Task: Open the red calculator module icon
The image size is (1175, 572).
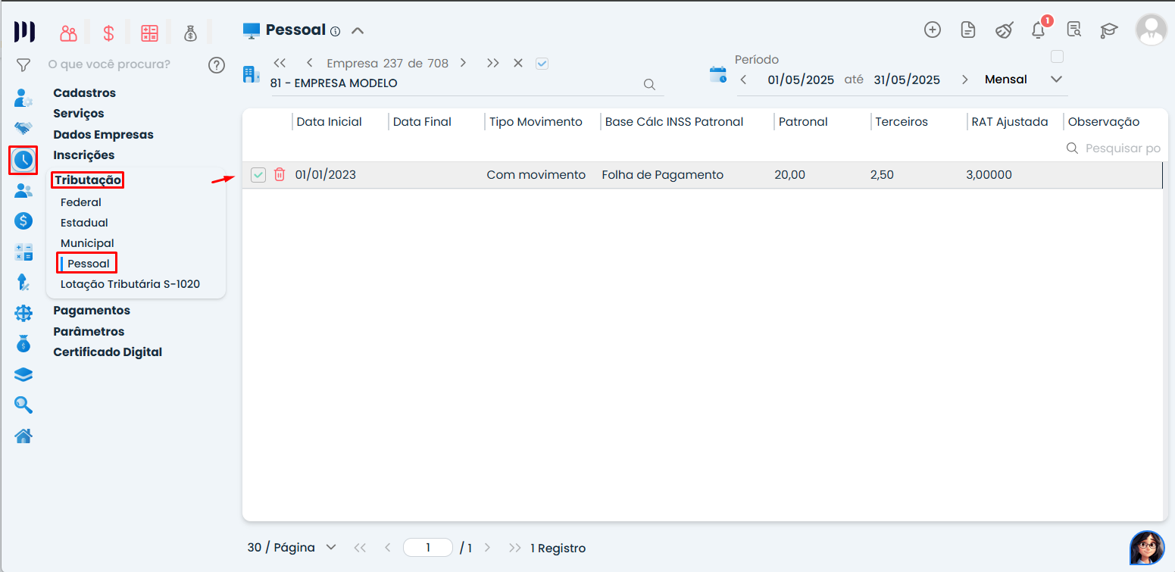Action: pos(149,33)
